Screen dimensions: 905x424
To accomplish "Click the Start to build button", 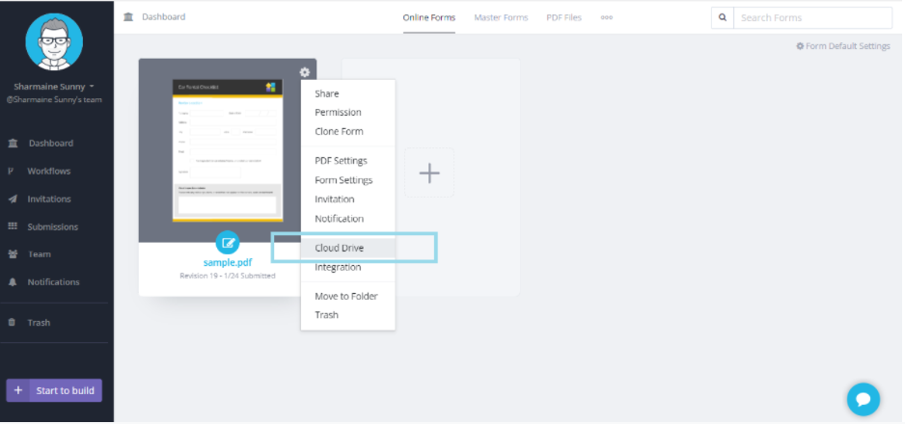I will pyautogui.click(x=54, y=390).
